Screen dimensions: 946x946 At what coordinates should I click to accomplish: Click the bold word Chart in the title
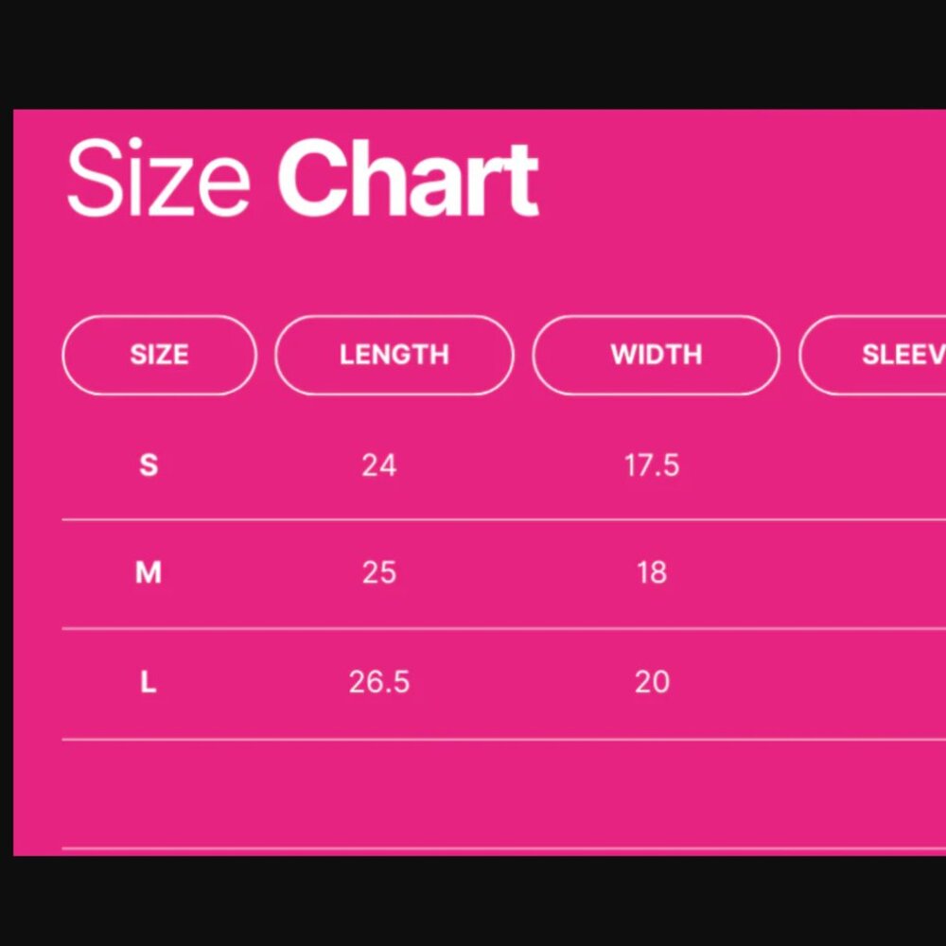(x=407, y=178)
